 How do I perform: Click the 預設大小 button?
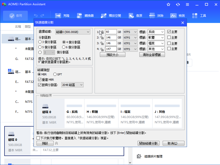113,55
